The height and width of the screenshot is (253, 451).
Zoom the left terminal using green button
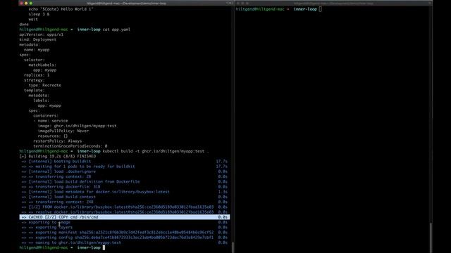click(x=31, y=3)
